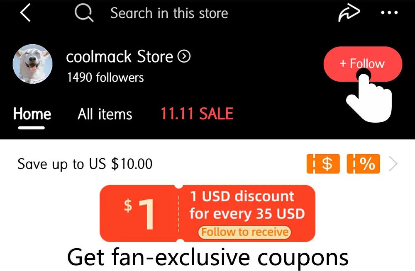The width and height of the screenshot is (415, 271).
Task: Tap the orange percent coupon icon
Action: (363, 164)
